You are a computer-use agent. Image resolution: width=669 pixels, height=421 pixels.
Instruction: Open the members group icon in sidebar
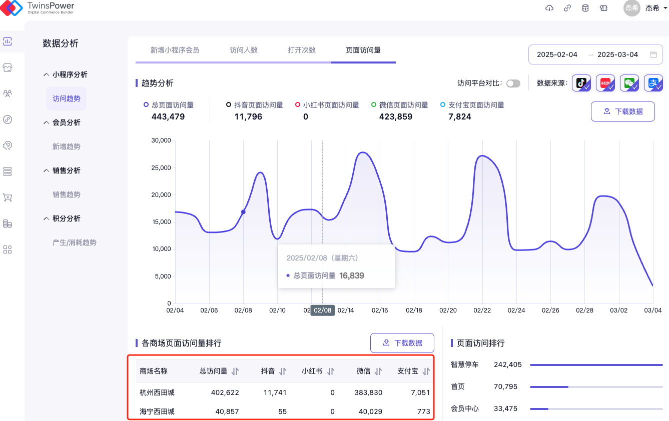(8, 93)
